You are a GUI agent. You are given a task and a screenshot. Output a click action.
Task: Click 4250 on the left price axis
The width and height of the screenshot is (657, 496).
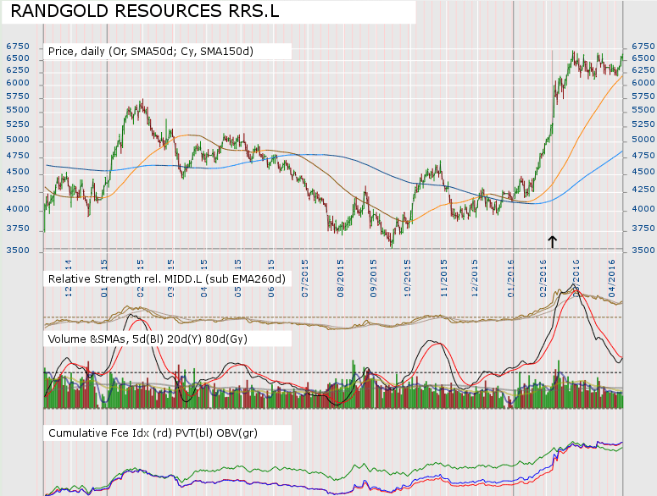(17, 190)
